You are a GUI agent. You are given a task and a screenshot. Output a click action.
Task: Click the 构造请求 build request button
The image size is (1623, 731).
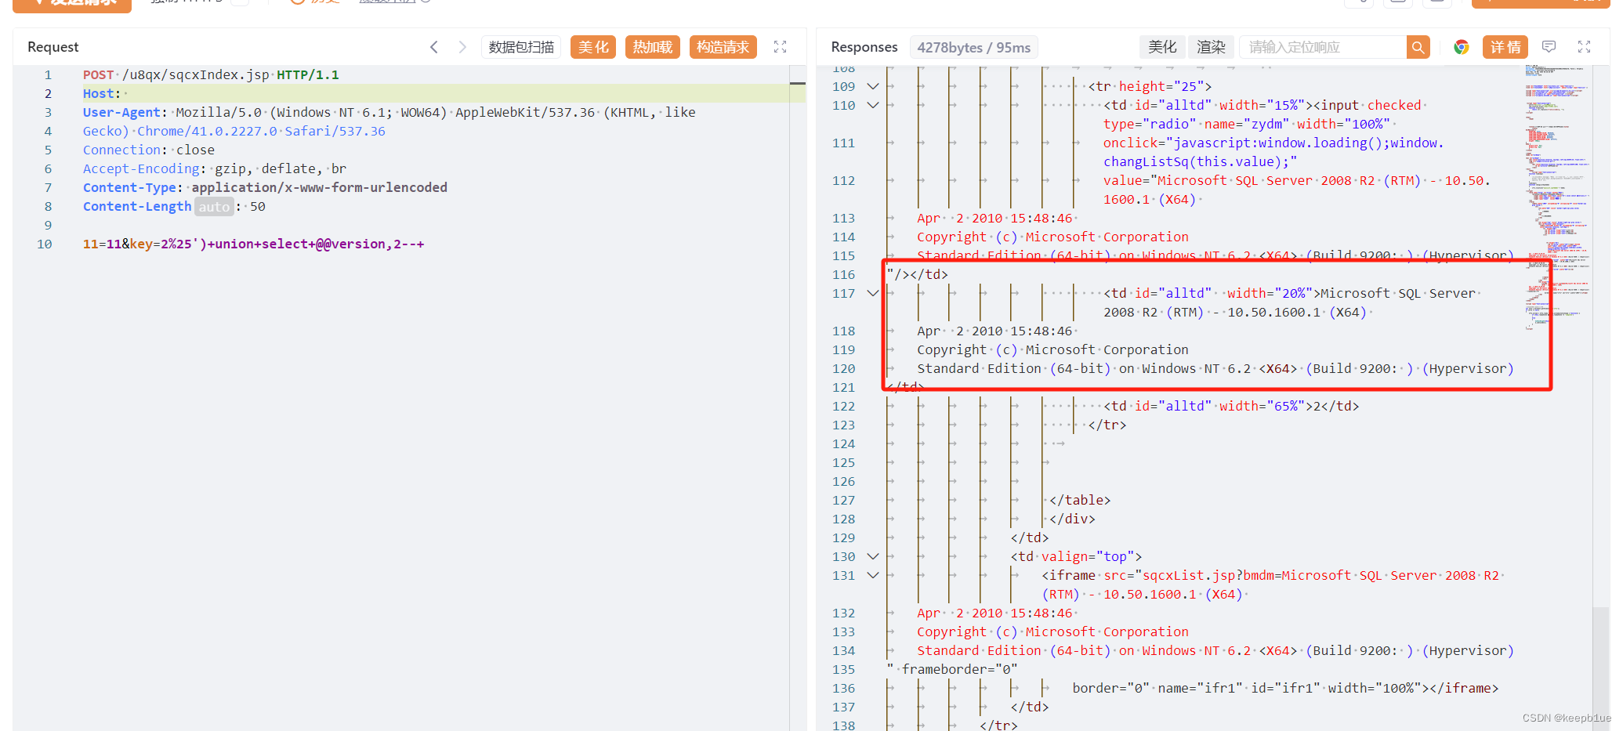click(x=723, y=47)
